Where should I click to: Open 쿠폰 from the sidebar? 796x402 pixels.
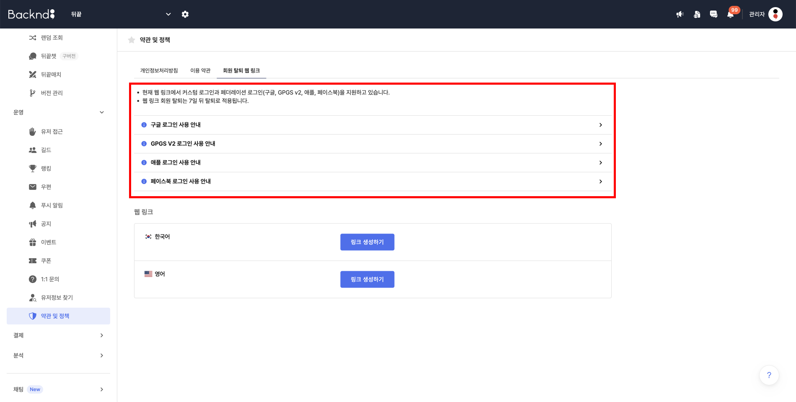click(46, 261)
